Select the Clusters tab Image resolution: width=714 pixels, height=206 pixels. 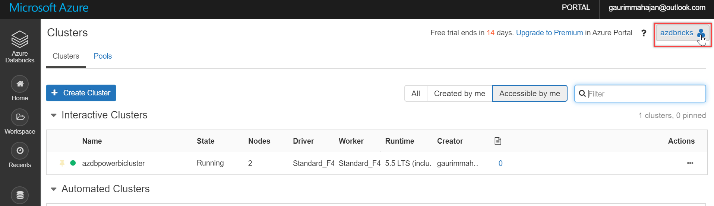[66, 56]
